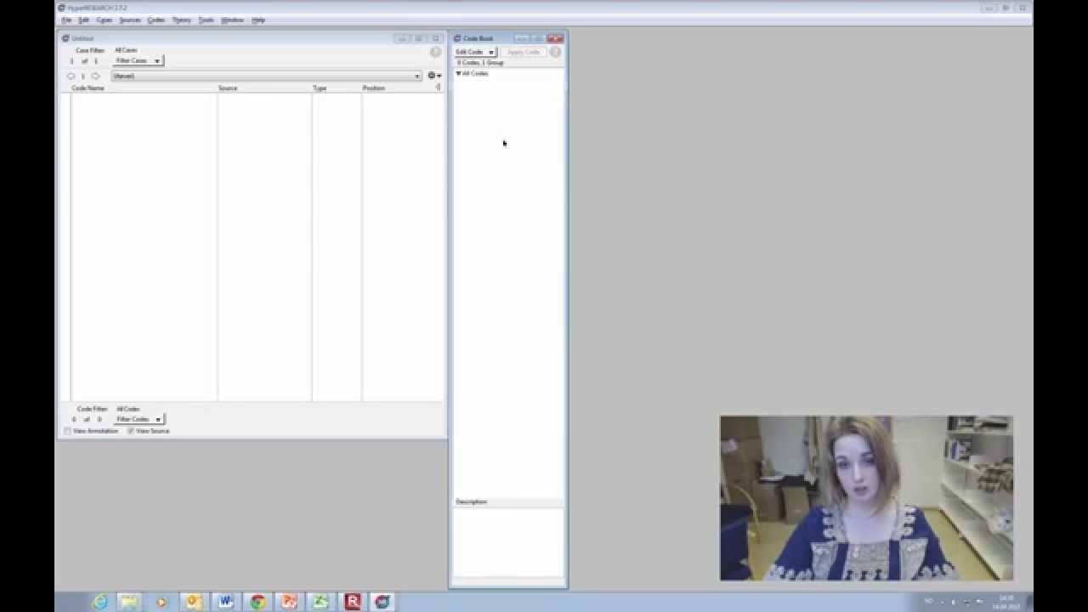The width and height of the screenshot is (1088, 612).
Task: Sort by the Position column header
Action: pyautogui.click(x=374, y=88)
